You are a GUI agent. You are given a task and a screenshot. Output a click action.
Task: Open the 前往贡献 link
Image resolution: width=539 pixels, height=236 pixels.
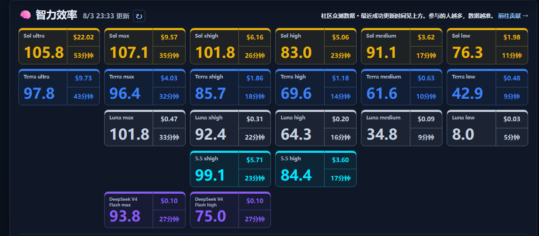513,16
